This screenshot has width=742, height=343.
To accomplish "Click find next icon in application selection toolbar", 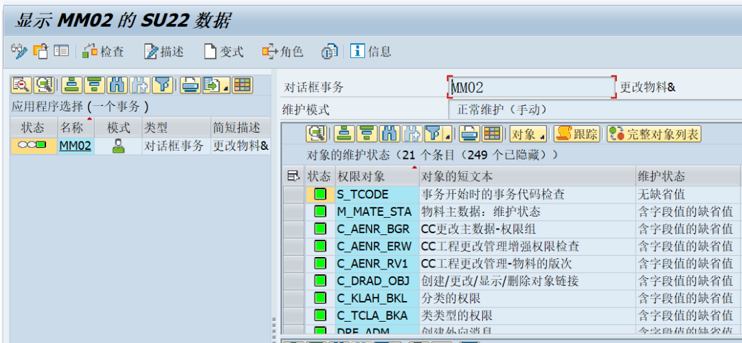I will (139, 85).
